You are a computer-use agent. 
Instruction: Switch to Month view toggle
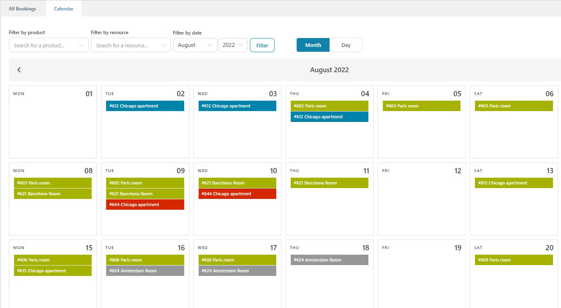pos(313,45)
